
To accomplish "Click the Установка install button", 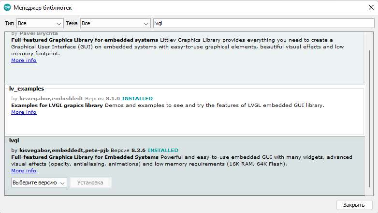I will (x=90, y=183).
